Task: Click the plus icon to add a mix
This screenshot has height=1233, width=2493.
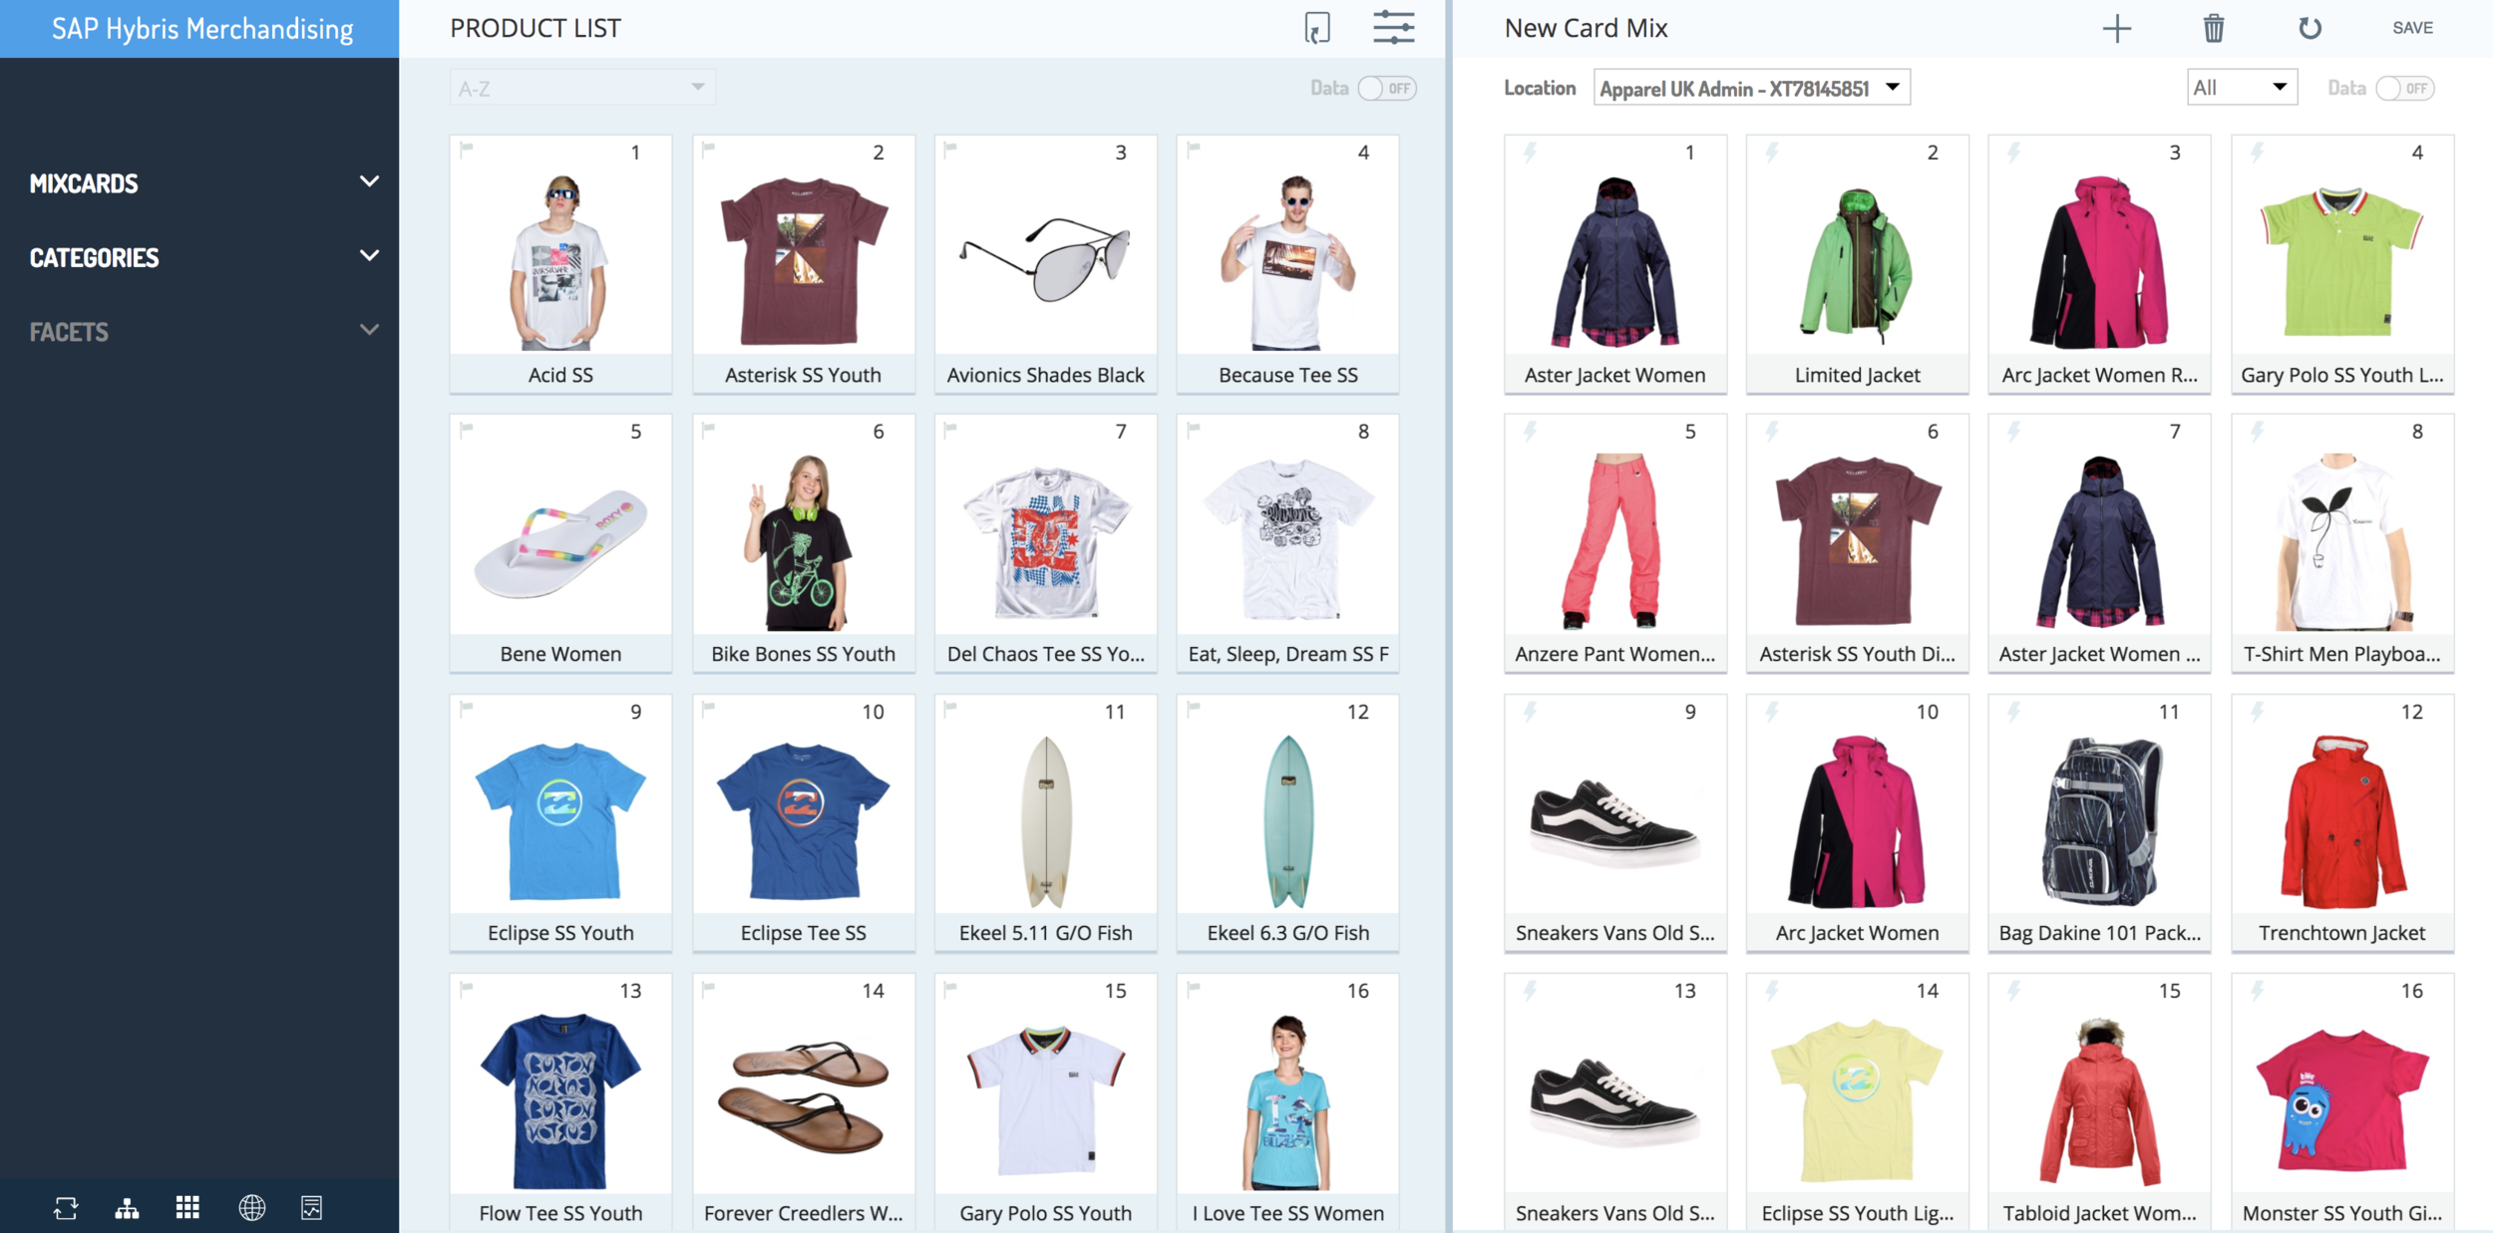Action: pyautogui.click(x=2116, y=28)
